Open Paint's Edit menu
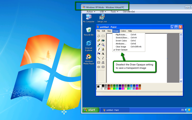 [103, 31]
